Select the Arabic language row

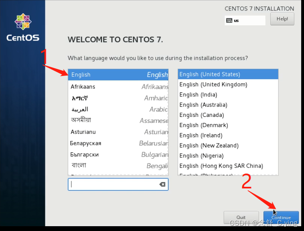[118, 109]
